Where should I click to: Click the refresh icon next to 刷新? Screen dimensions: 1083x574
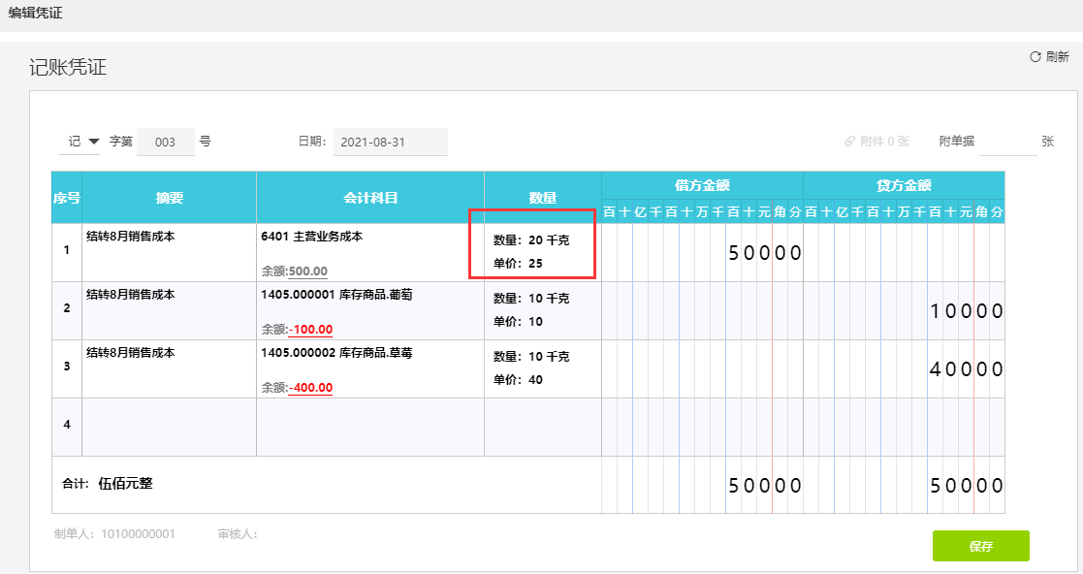click(1035, 56)
